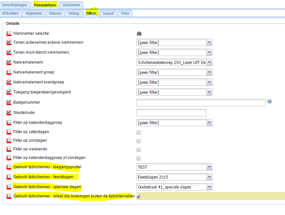Screen dimensions: 285x215
Task: Tick left checkbox for Filter op kalenderdaggroep of zondagen
Action: [x=9, y=158]
